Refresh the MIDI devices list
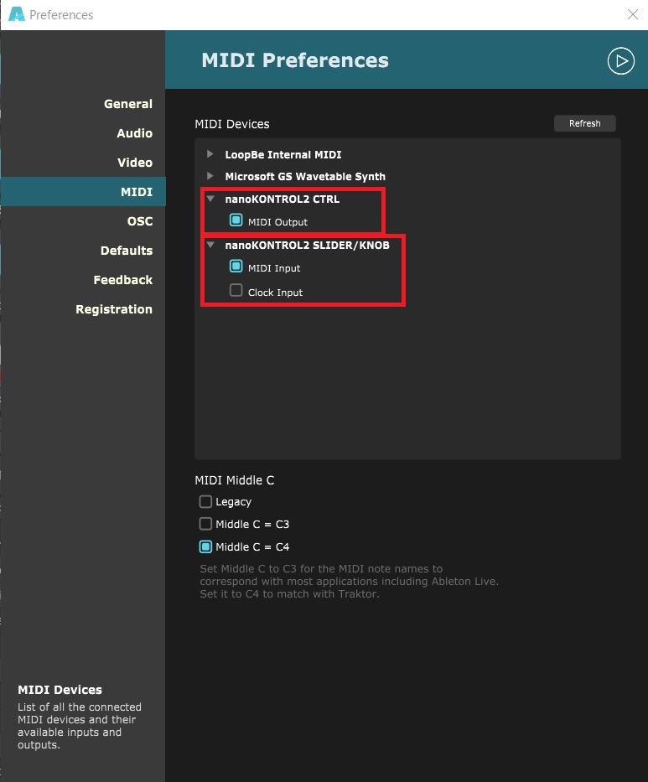 coord(584,123)
